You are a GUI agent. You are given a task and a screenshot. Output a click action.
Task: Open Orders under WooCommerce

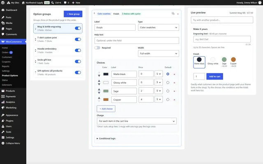[x=5, y=52]
